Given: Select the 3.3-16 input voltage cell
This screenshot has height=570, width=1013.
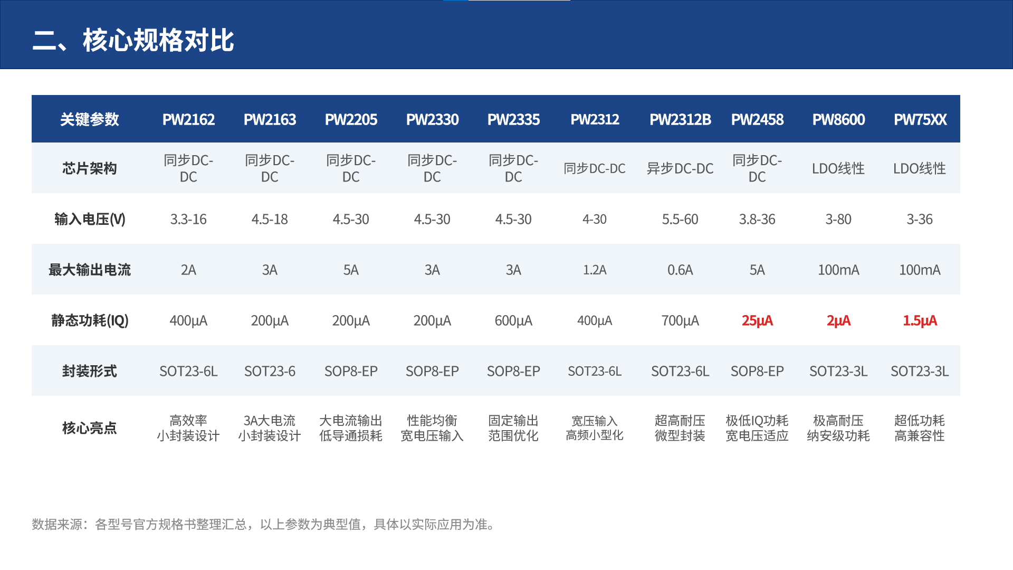Looking at the screenshot, I should click(188, 219).
